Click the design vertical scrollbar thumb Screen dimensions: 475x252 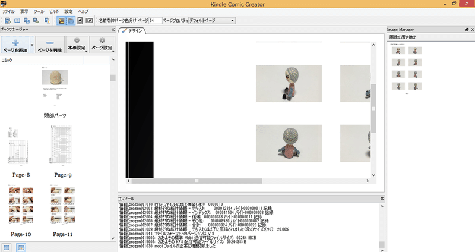point(373,109)
